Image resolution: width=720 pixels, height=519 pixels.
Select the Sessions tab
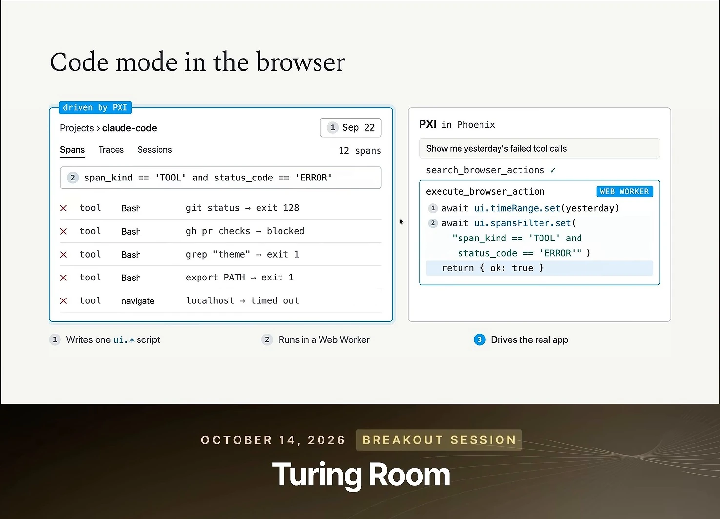point(155,150)
